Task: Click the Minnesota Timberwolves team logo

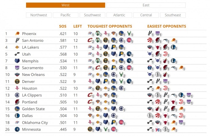Action: pos(17,129)
